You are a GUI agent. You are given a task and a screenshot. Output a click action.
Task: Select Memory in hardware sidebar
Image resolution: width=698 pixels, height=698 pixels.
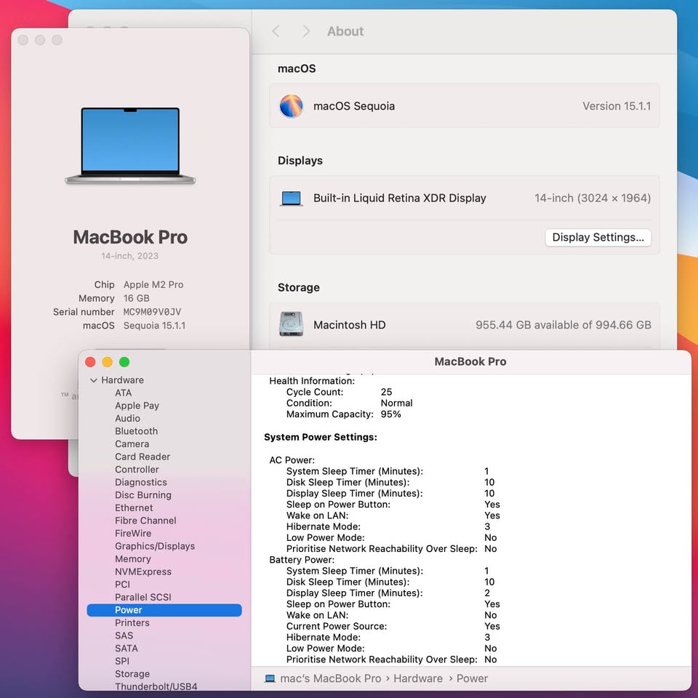tap(132, 558)
